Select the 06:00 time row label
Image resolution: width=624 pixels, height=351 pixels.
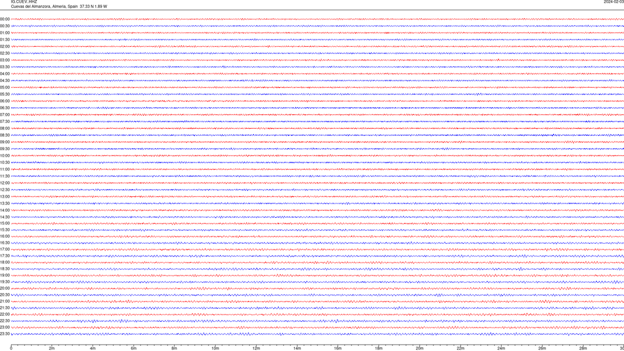click(x=5, y=101)
